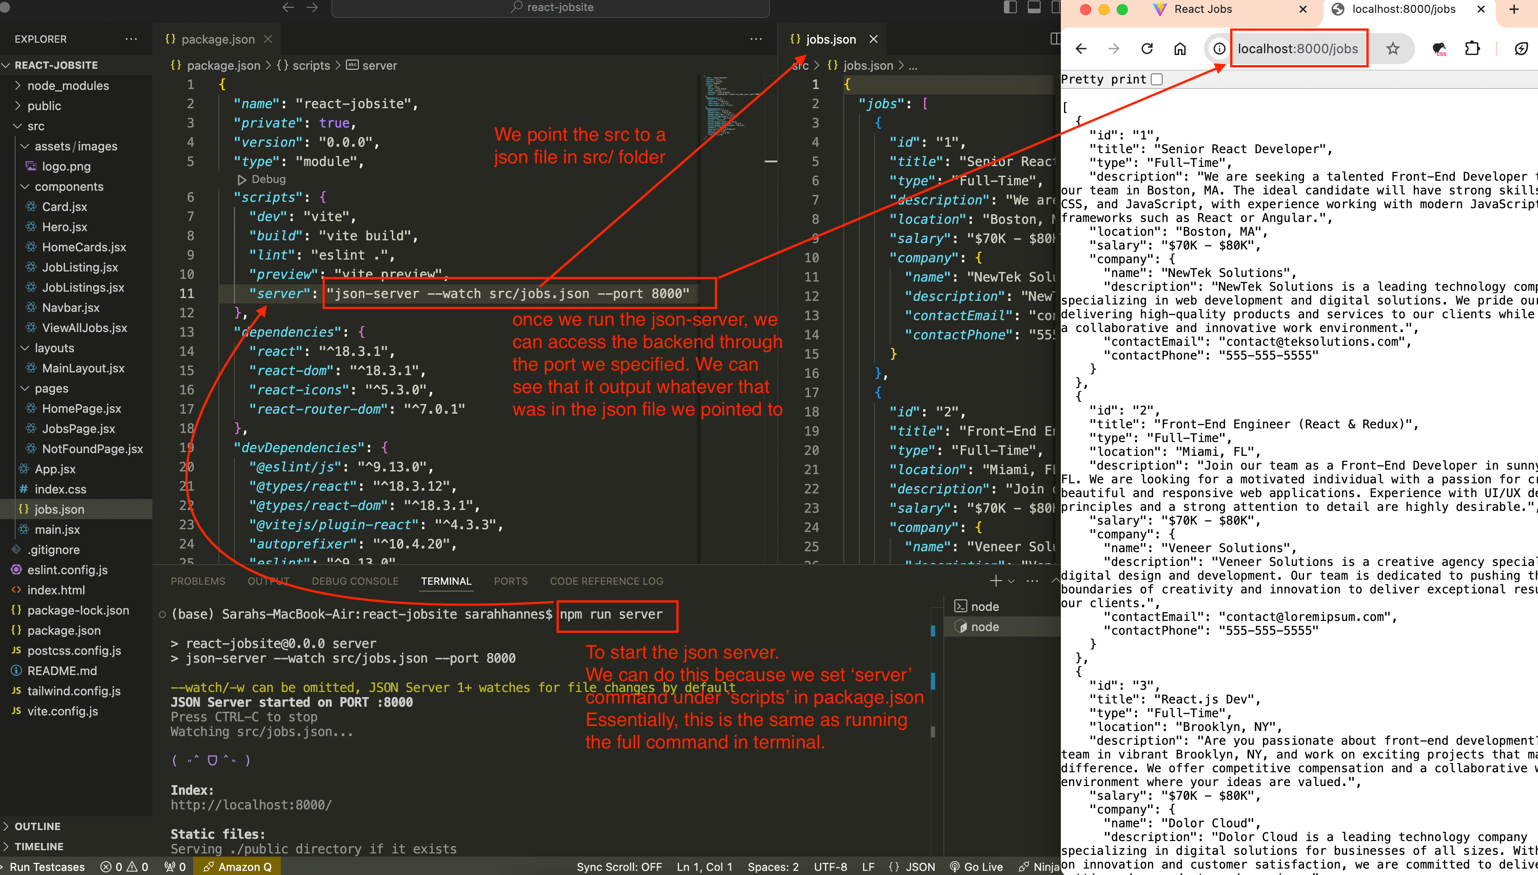Open terminal panel more actions ellipsis
The image size is (1538, 875).
pos(1032,581)
